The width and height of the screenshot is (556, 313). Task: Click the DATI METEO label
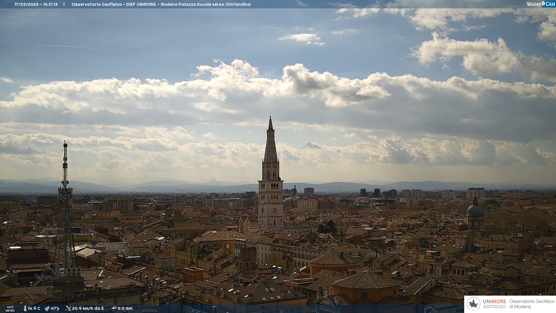click(10, 309)
